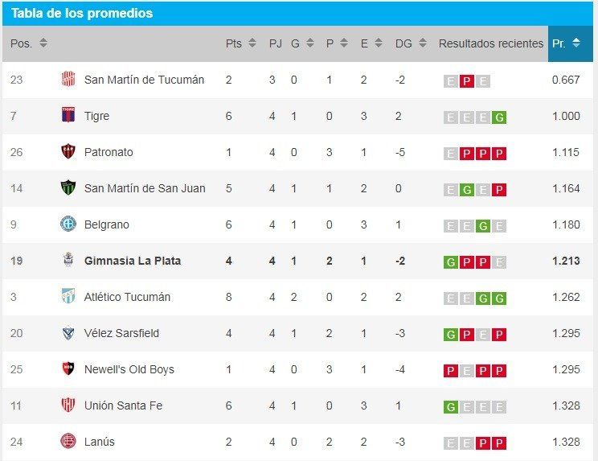
Task: Sort by P losses column arrows
Action: (344, 43)
